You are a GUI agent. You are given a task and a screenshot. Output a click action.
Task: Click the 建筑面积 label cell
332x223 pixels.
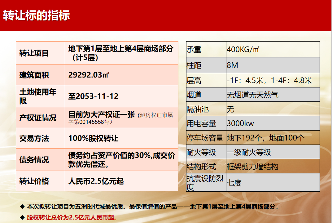pos(41,75)
